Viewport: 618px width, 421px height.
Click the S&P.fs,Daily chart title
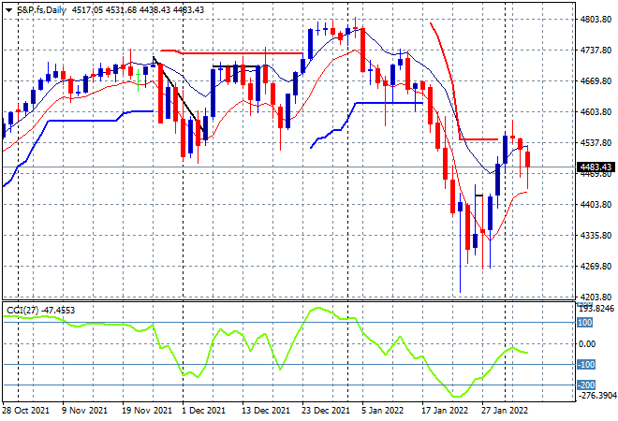point(41,10)
